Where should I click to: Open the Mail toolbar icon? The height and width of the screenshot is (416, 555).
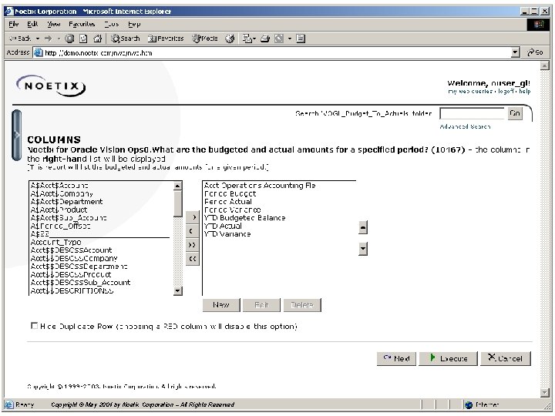click(x=247, y=39)
